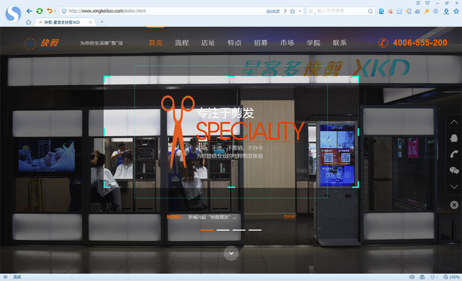
Task: Click the red gift-bag extension icon
Action: [x=390, y=11]
